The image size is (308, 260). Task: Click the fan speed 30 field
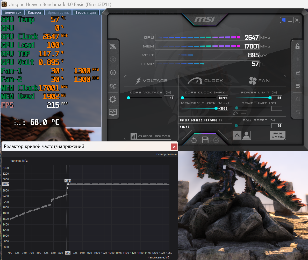pyautogui.click(x=277, y=126)
